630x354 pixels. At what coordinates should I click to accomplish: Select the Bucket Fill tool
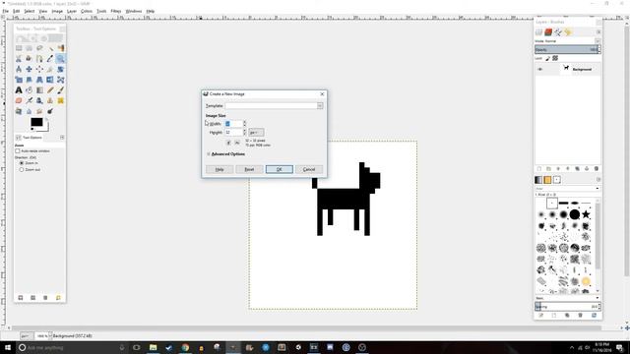click(x=29, y=89)
